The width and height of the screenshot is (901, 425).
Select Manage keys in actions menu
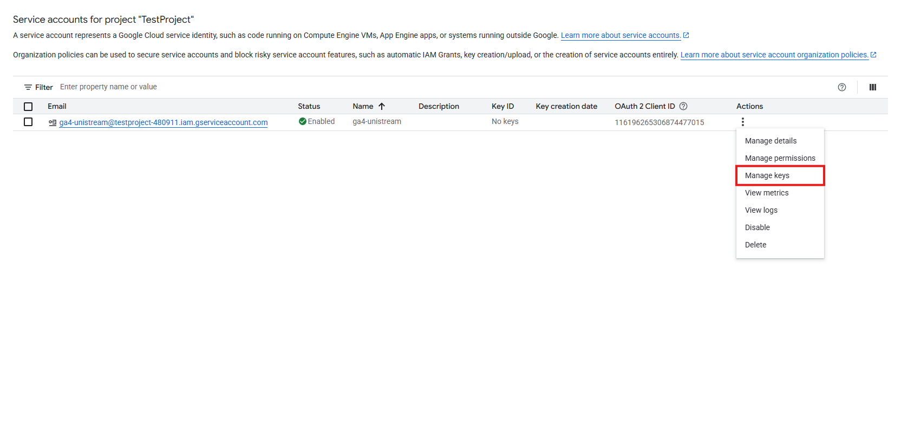(767, 175)
